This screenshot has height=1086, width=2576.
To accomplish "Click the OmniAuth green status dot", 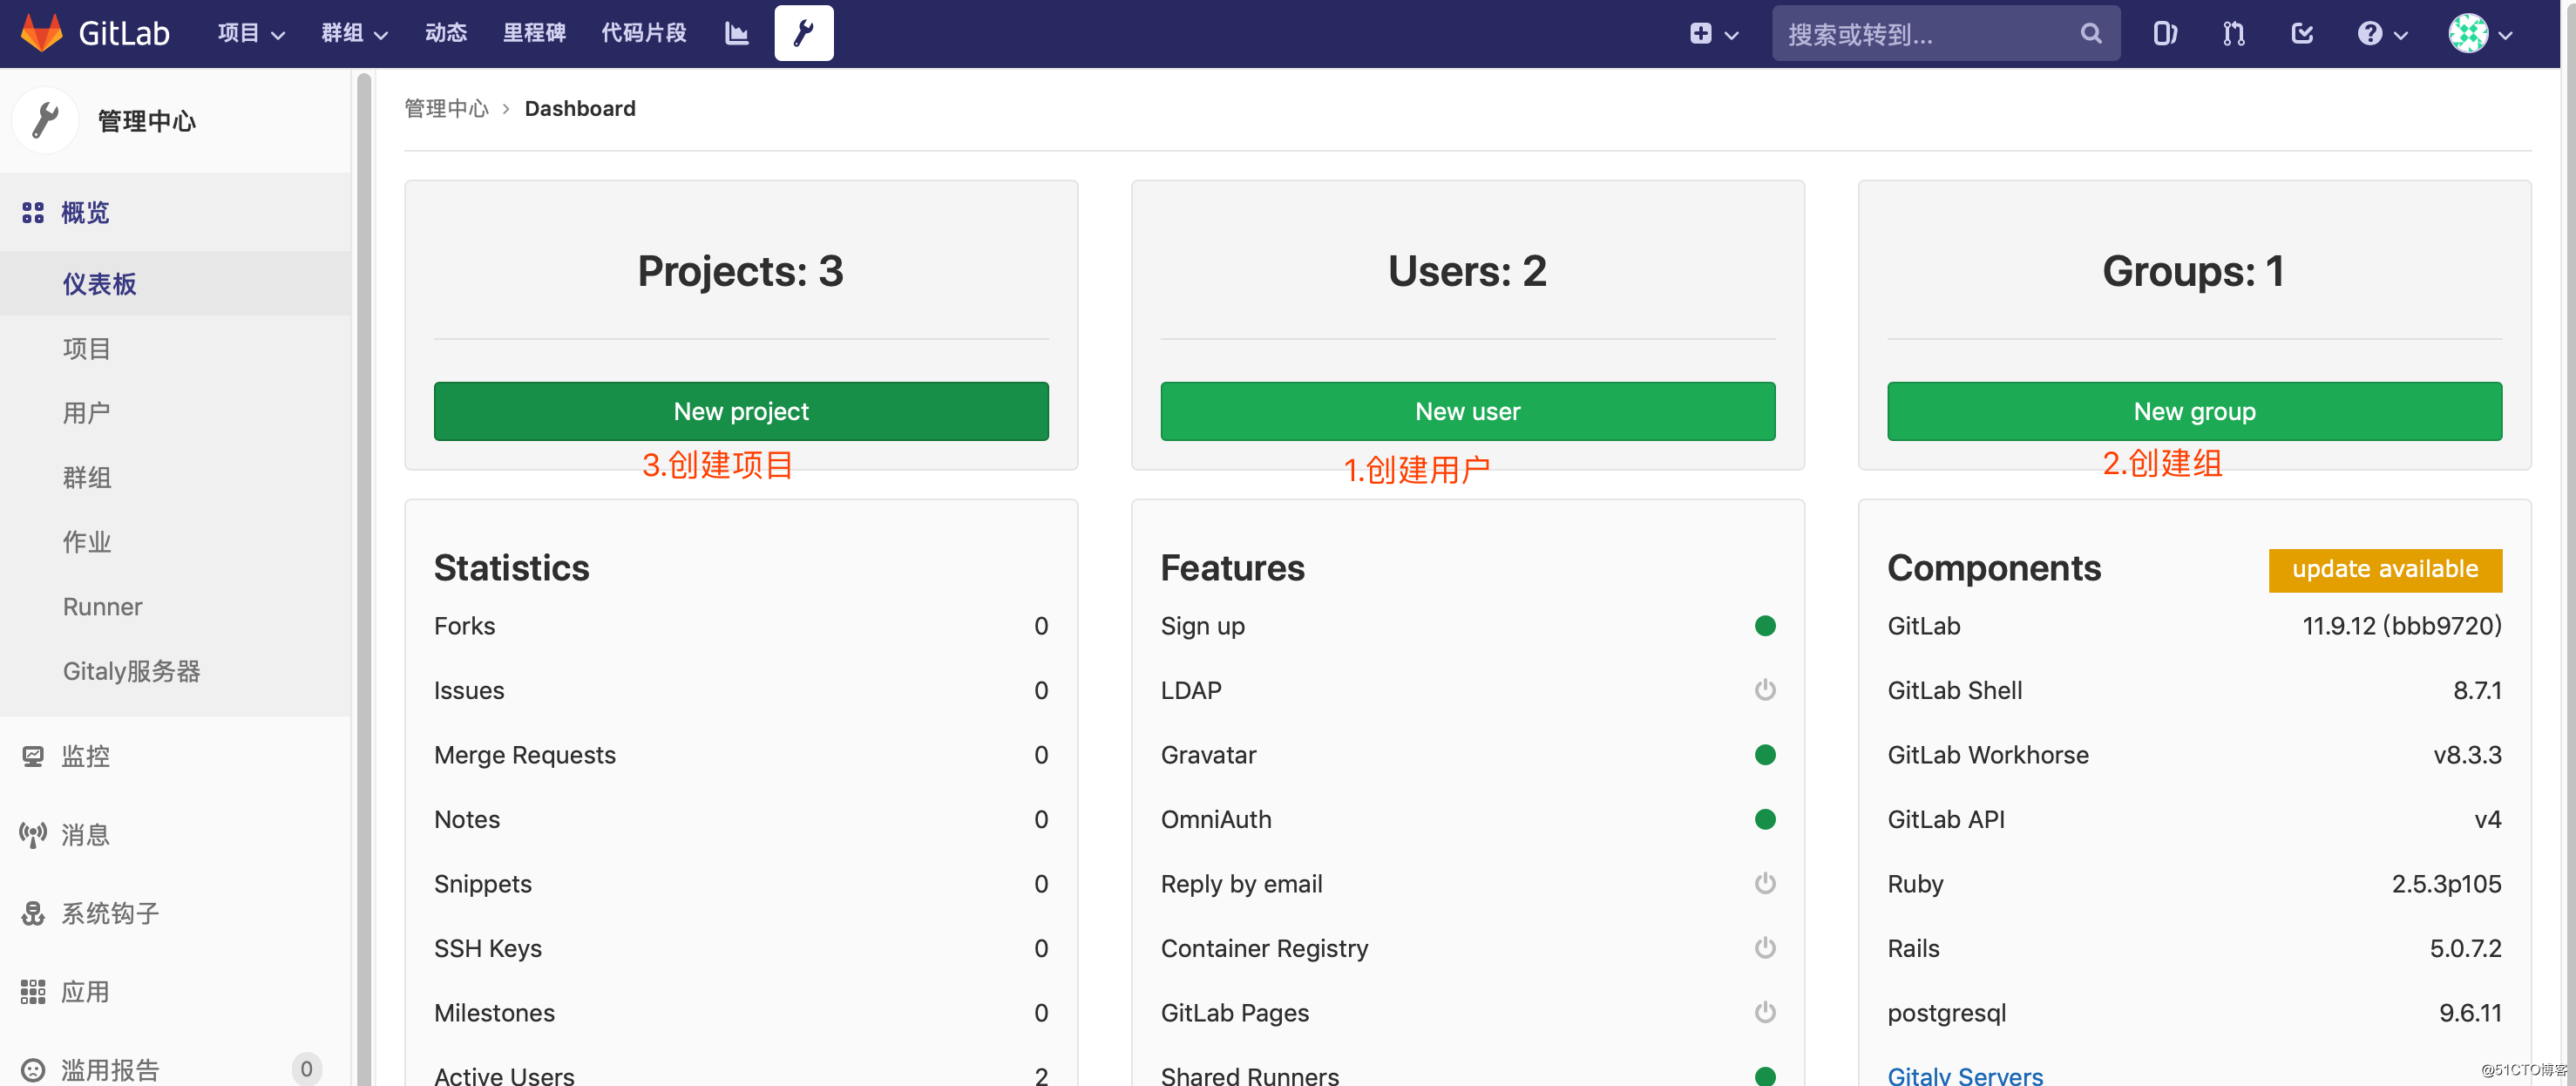I will coord(1765,819).
